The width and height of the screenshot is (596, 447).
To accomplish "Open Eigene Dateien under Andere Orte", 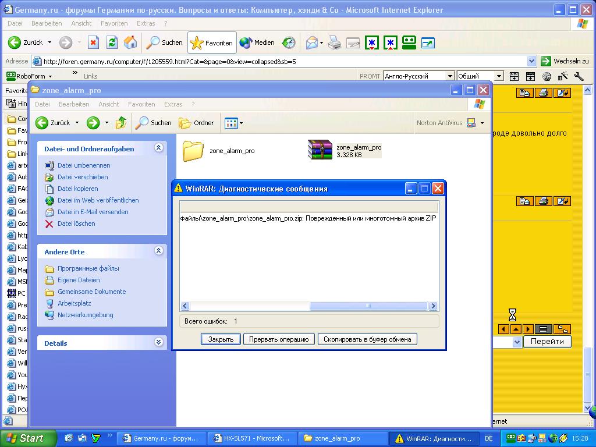I will [x=79, y=280].
